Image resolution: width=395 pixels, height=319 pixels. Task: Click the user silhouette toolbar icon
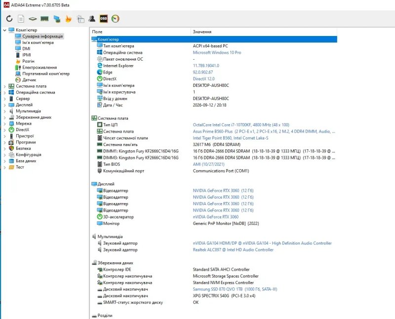(x=92, y=19)
